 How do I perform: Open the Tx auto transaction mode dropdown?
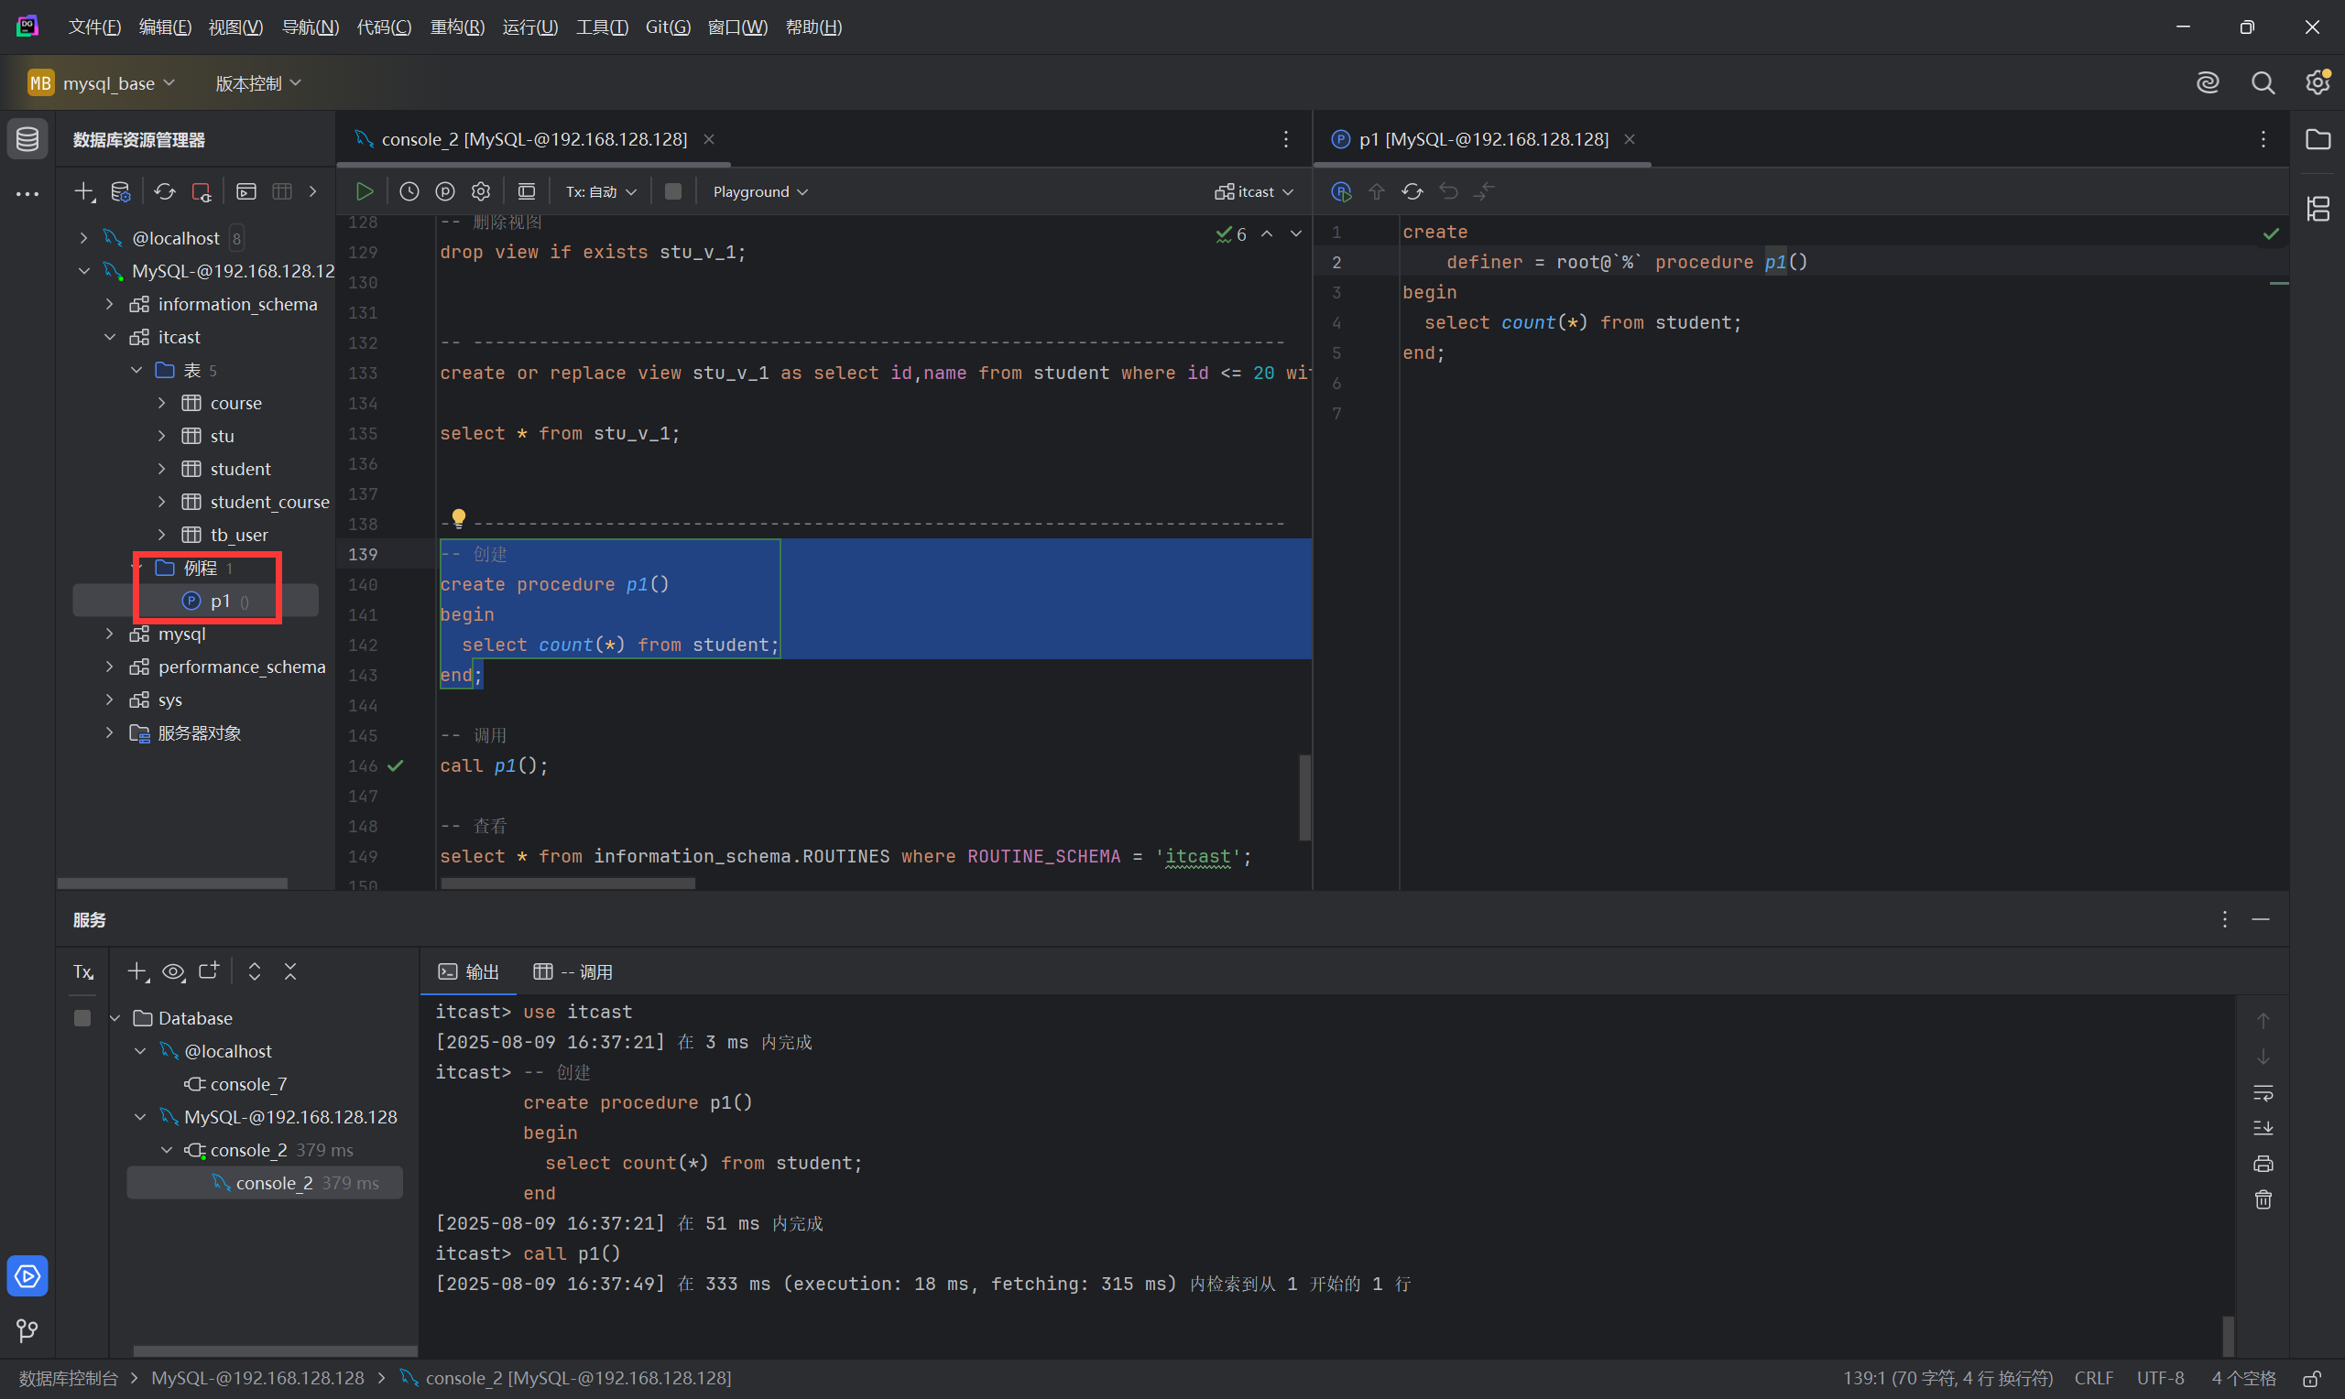[x=601, y=191]
